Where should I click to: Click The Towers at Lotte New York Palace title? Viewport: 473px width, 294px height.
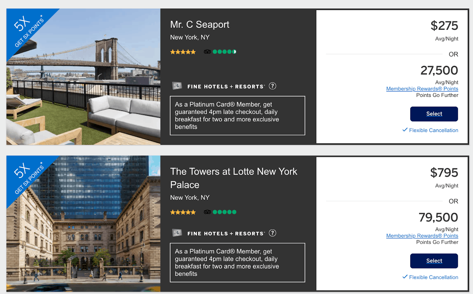(x=234, y=178)
